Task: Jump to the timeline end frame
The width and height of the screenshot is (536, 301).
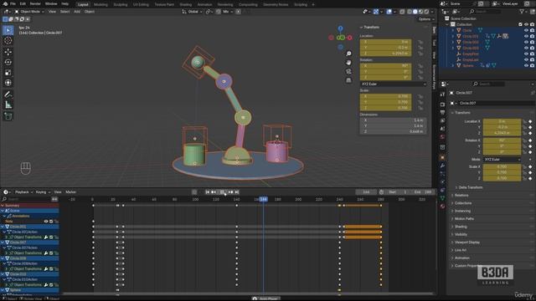Action: (x=236, y=192)
